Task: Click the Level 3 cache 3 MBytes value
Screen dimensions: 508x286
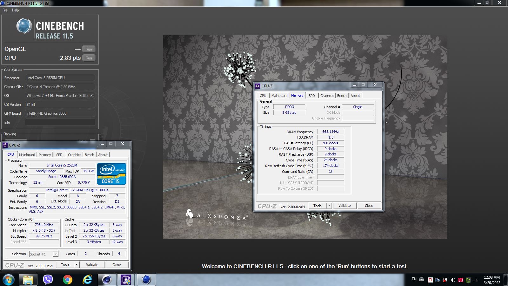Action: [94, 242]
